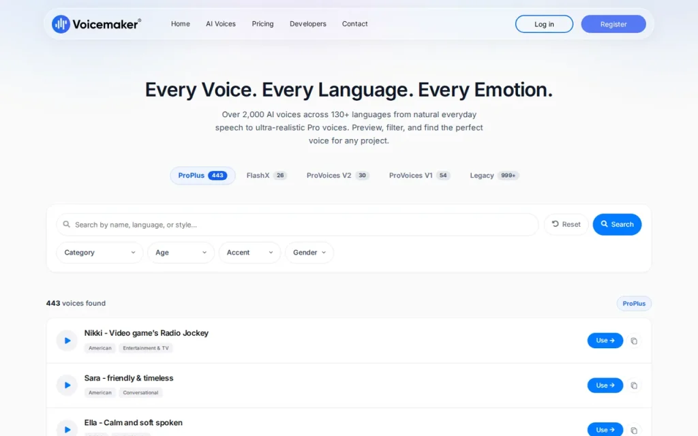
Task: Click the Nikki - Video game's Radio Jockey title
Action: (147, 333)
